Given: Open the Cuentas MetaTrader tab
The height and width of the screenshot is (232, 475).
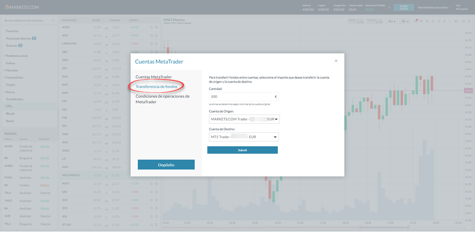Looking at the screenshot, I should (x=154, y=77).
